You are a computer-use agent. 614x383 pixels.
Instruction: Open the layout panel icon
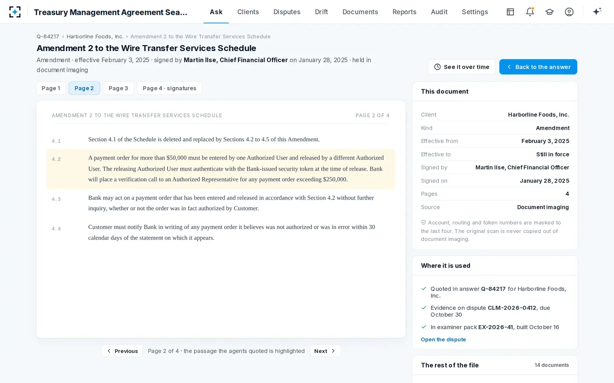(510, 12)
